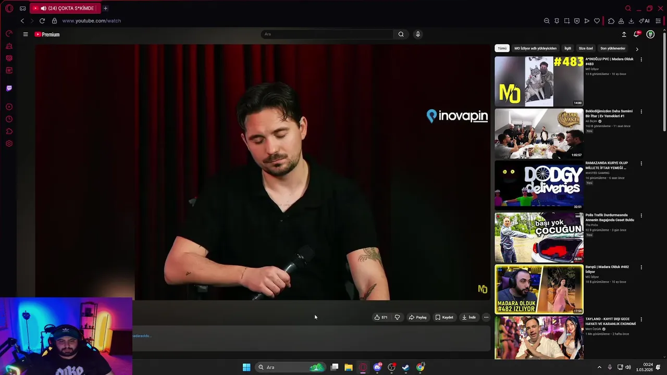This screenshot has height=375, width=667.
Task: Click the İndir download button
Action: coord(469,317)
